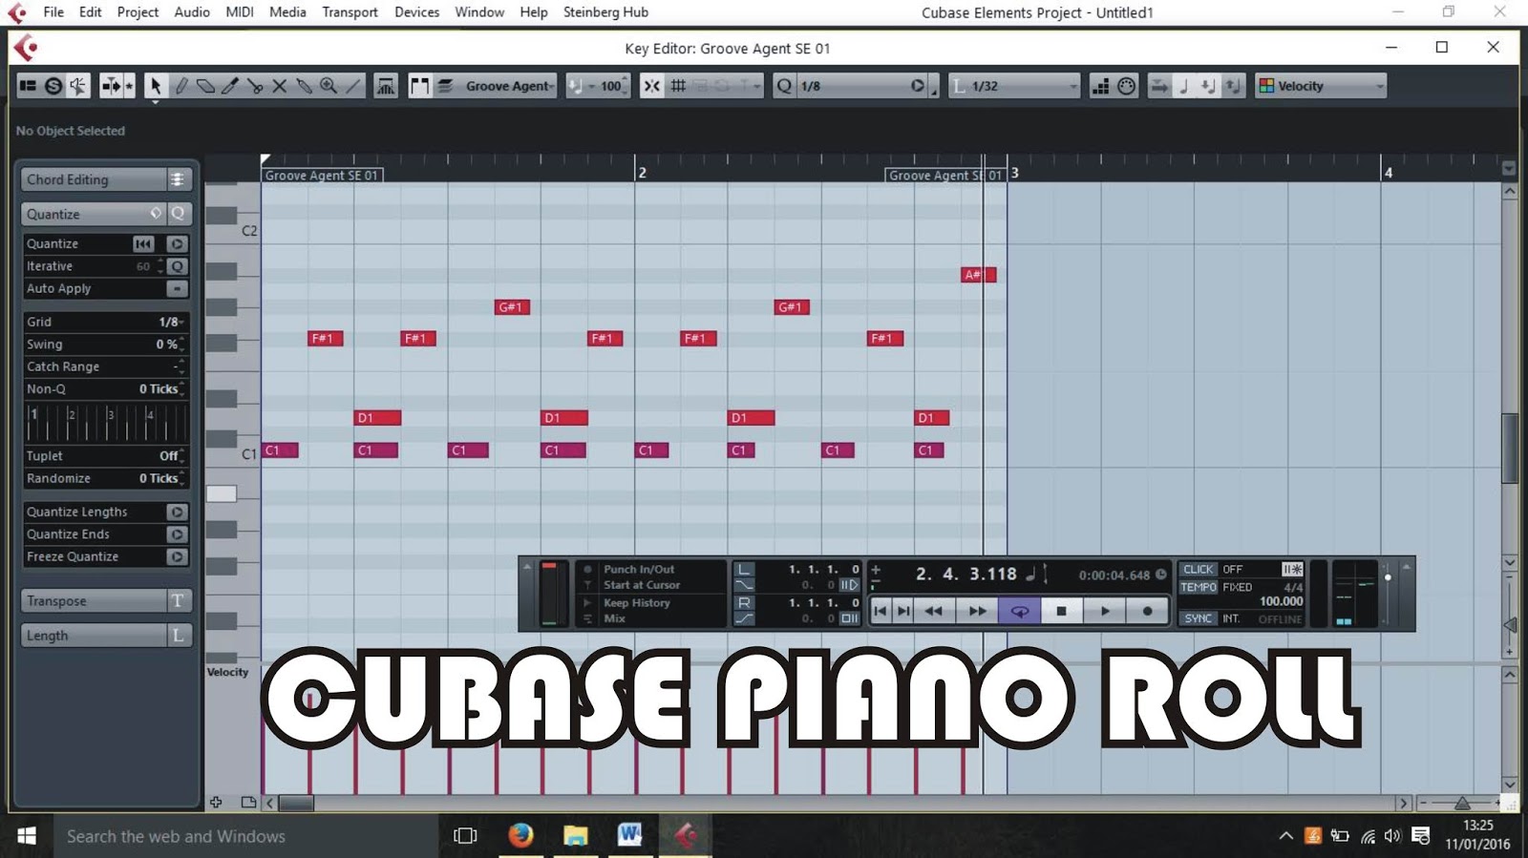
Task: Click the Length L icon
Action: [178, 635]
